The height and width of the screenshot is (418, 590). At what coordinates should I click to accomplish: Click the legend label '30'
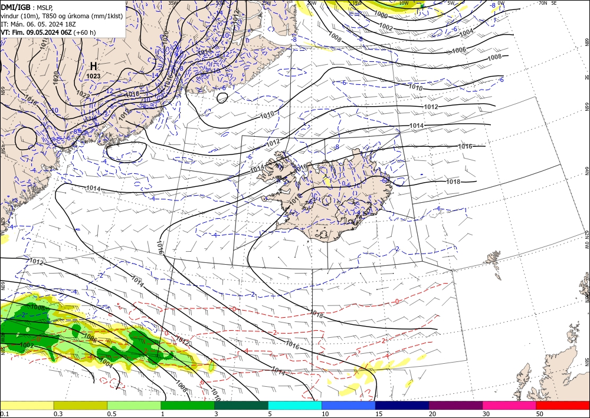pyautogui.click(x=486, y=414)
